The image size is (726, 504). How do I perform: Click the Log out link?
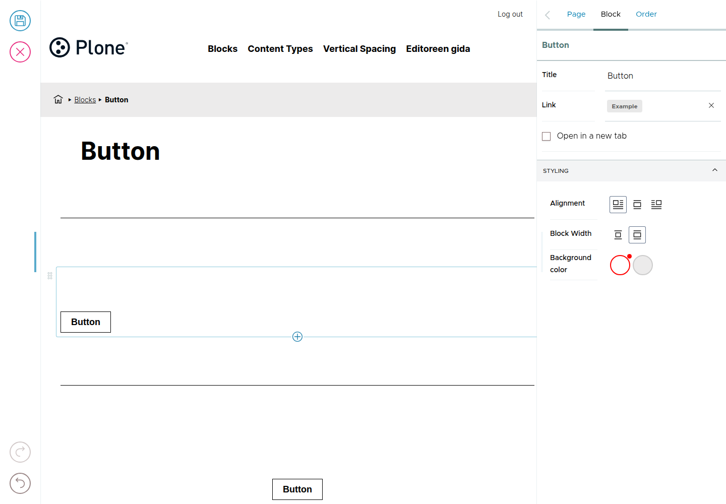coord(510,14)
